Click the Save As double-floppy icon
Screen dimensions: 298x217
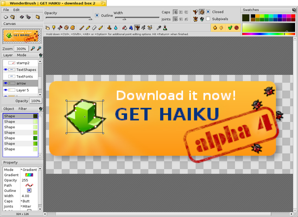(x=28, y=17)
